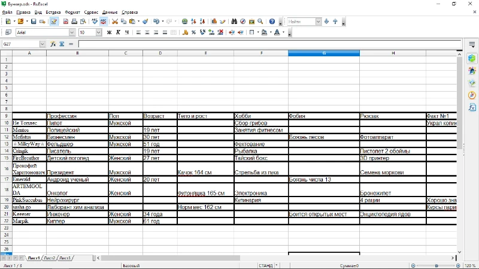The width and height of the screenshot is (479, 269).
Task: Justify cell text
Action: click(165, 32)
